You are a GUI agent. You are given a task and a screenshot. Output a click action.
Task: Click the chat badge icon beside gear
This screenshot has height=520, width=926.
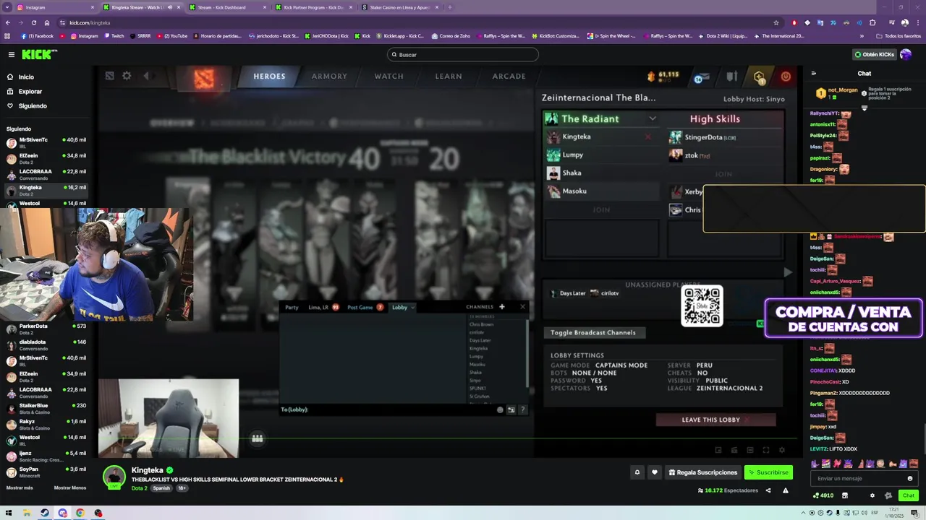(888, 495)
